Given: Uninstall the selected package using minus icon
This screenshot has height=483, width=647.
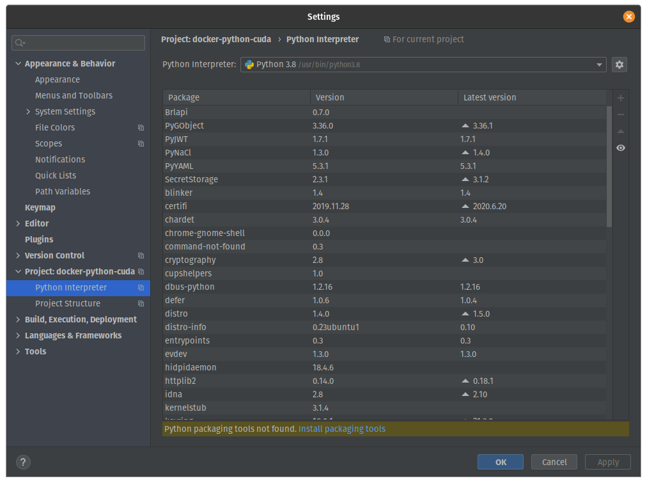Looking at the screenshot, I should pos(620,115).
